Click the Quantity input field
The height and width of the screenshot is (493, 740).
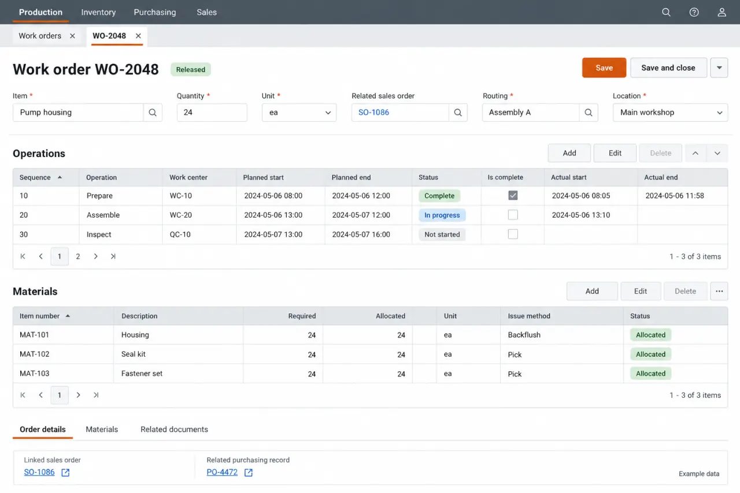212,113
